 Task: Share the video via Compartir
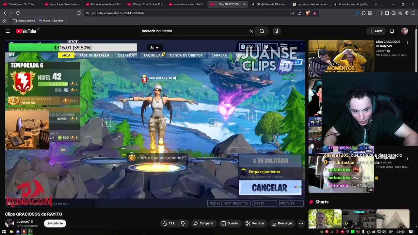click(203, 223)
